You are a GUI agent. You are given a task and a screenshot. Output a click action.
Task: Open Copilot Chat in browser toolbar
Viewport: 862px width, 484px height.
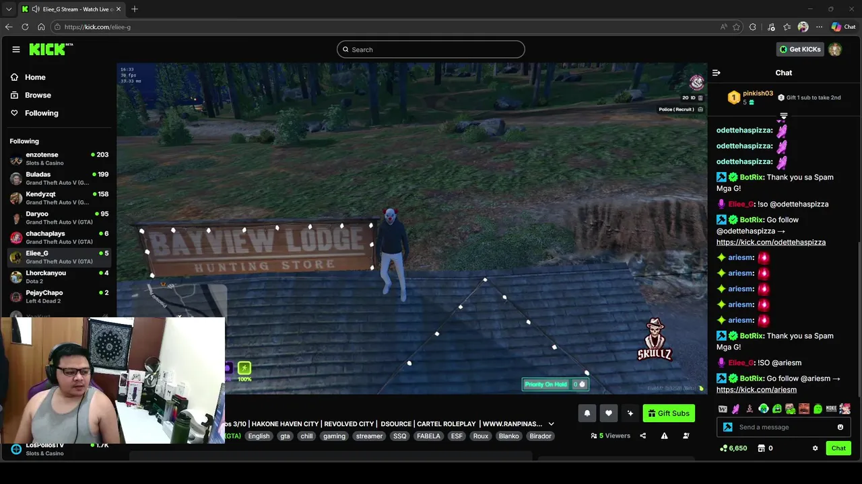(x=843, y=27)
